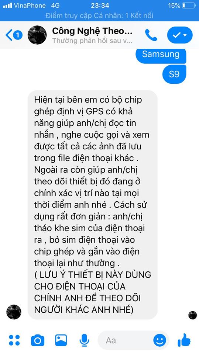Open the camera icon
This screenshot has width=199, height=354.
[38, 340]
